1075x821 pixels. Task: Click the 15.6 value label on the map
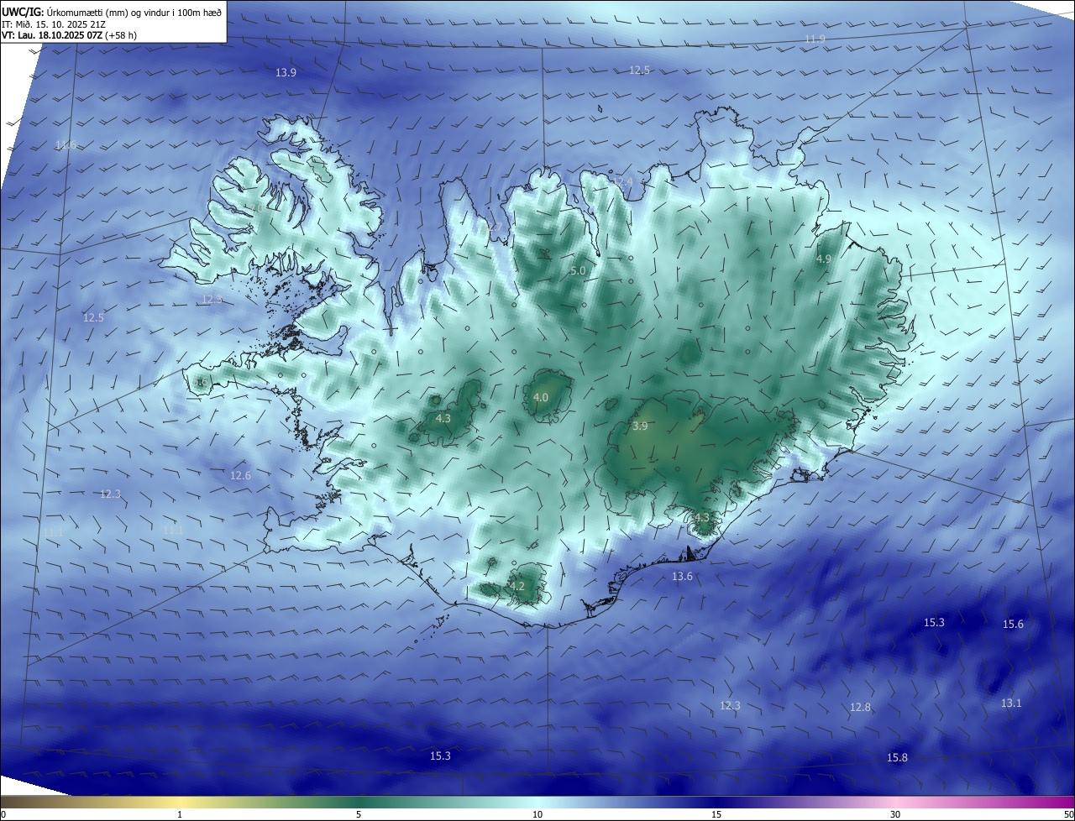click(1013, 625)
